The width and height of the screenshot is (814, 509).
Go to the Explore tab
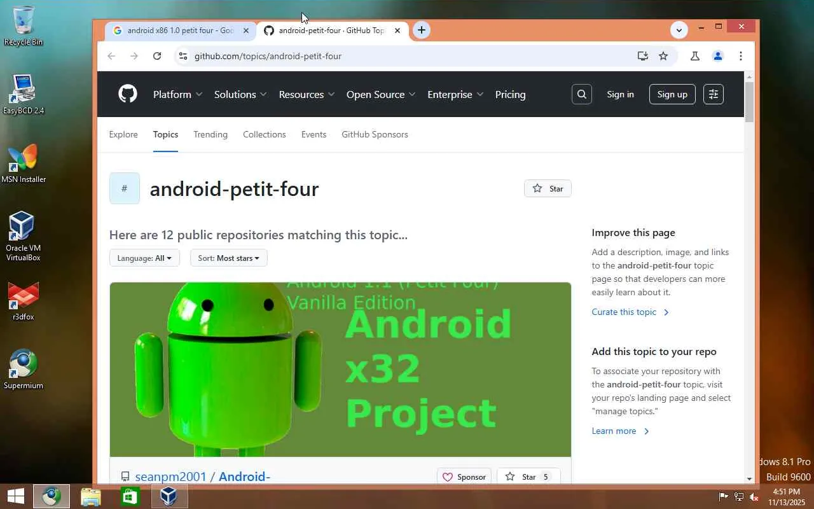click(123, 134)
